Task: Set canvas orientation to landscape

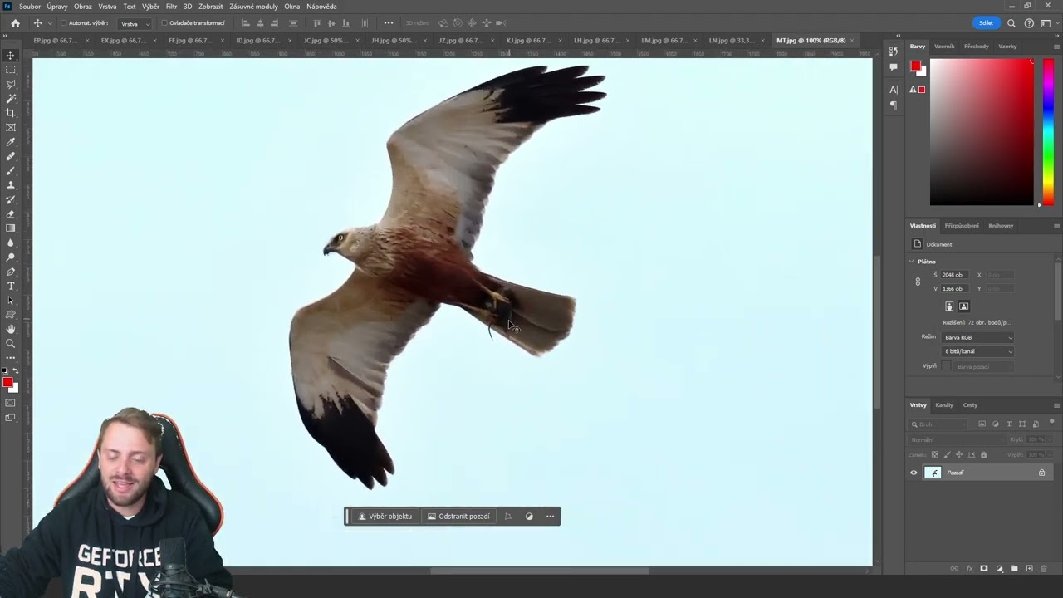Action: click(963, 306)
